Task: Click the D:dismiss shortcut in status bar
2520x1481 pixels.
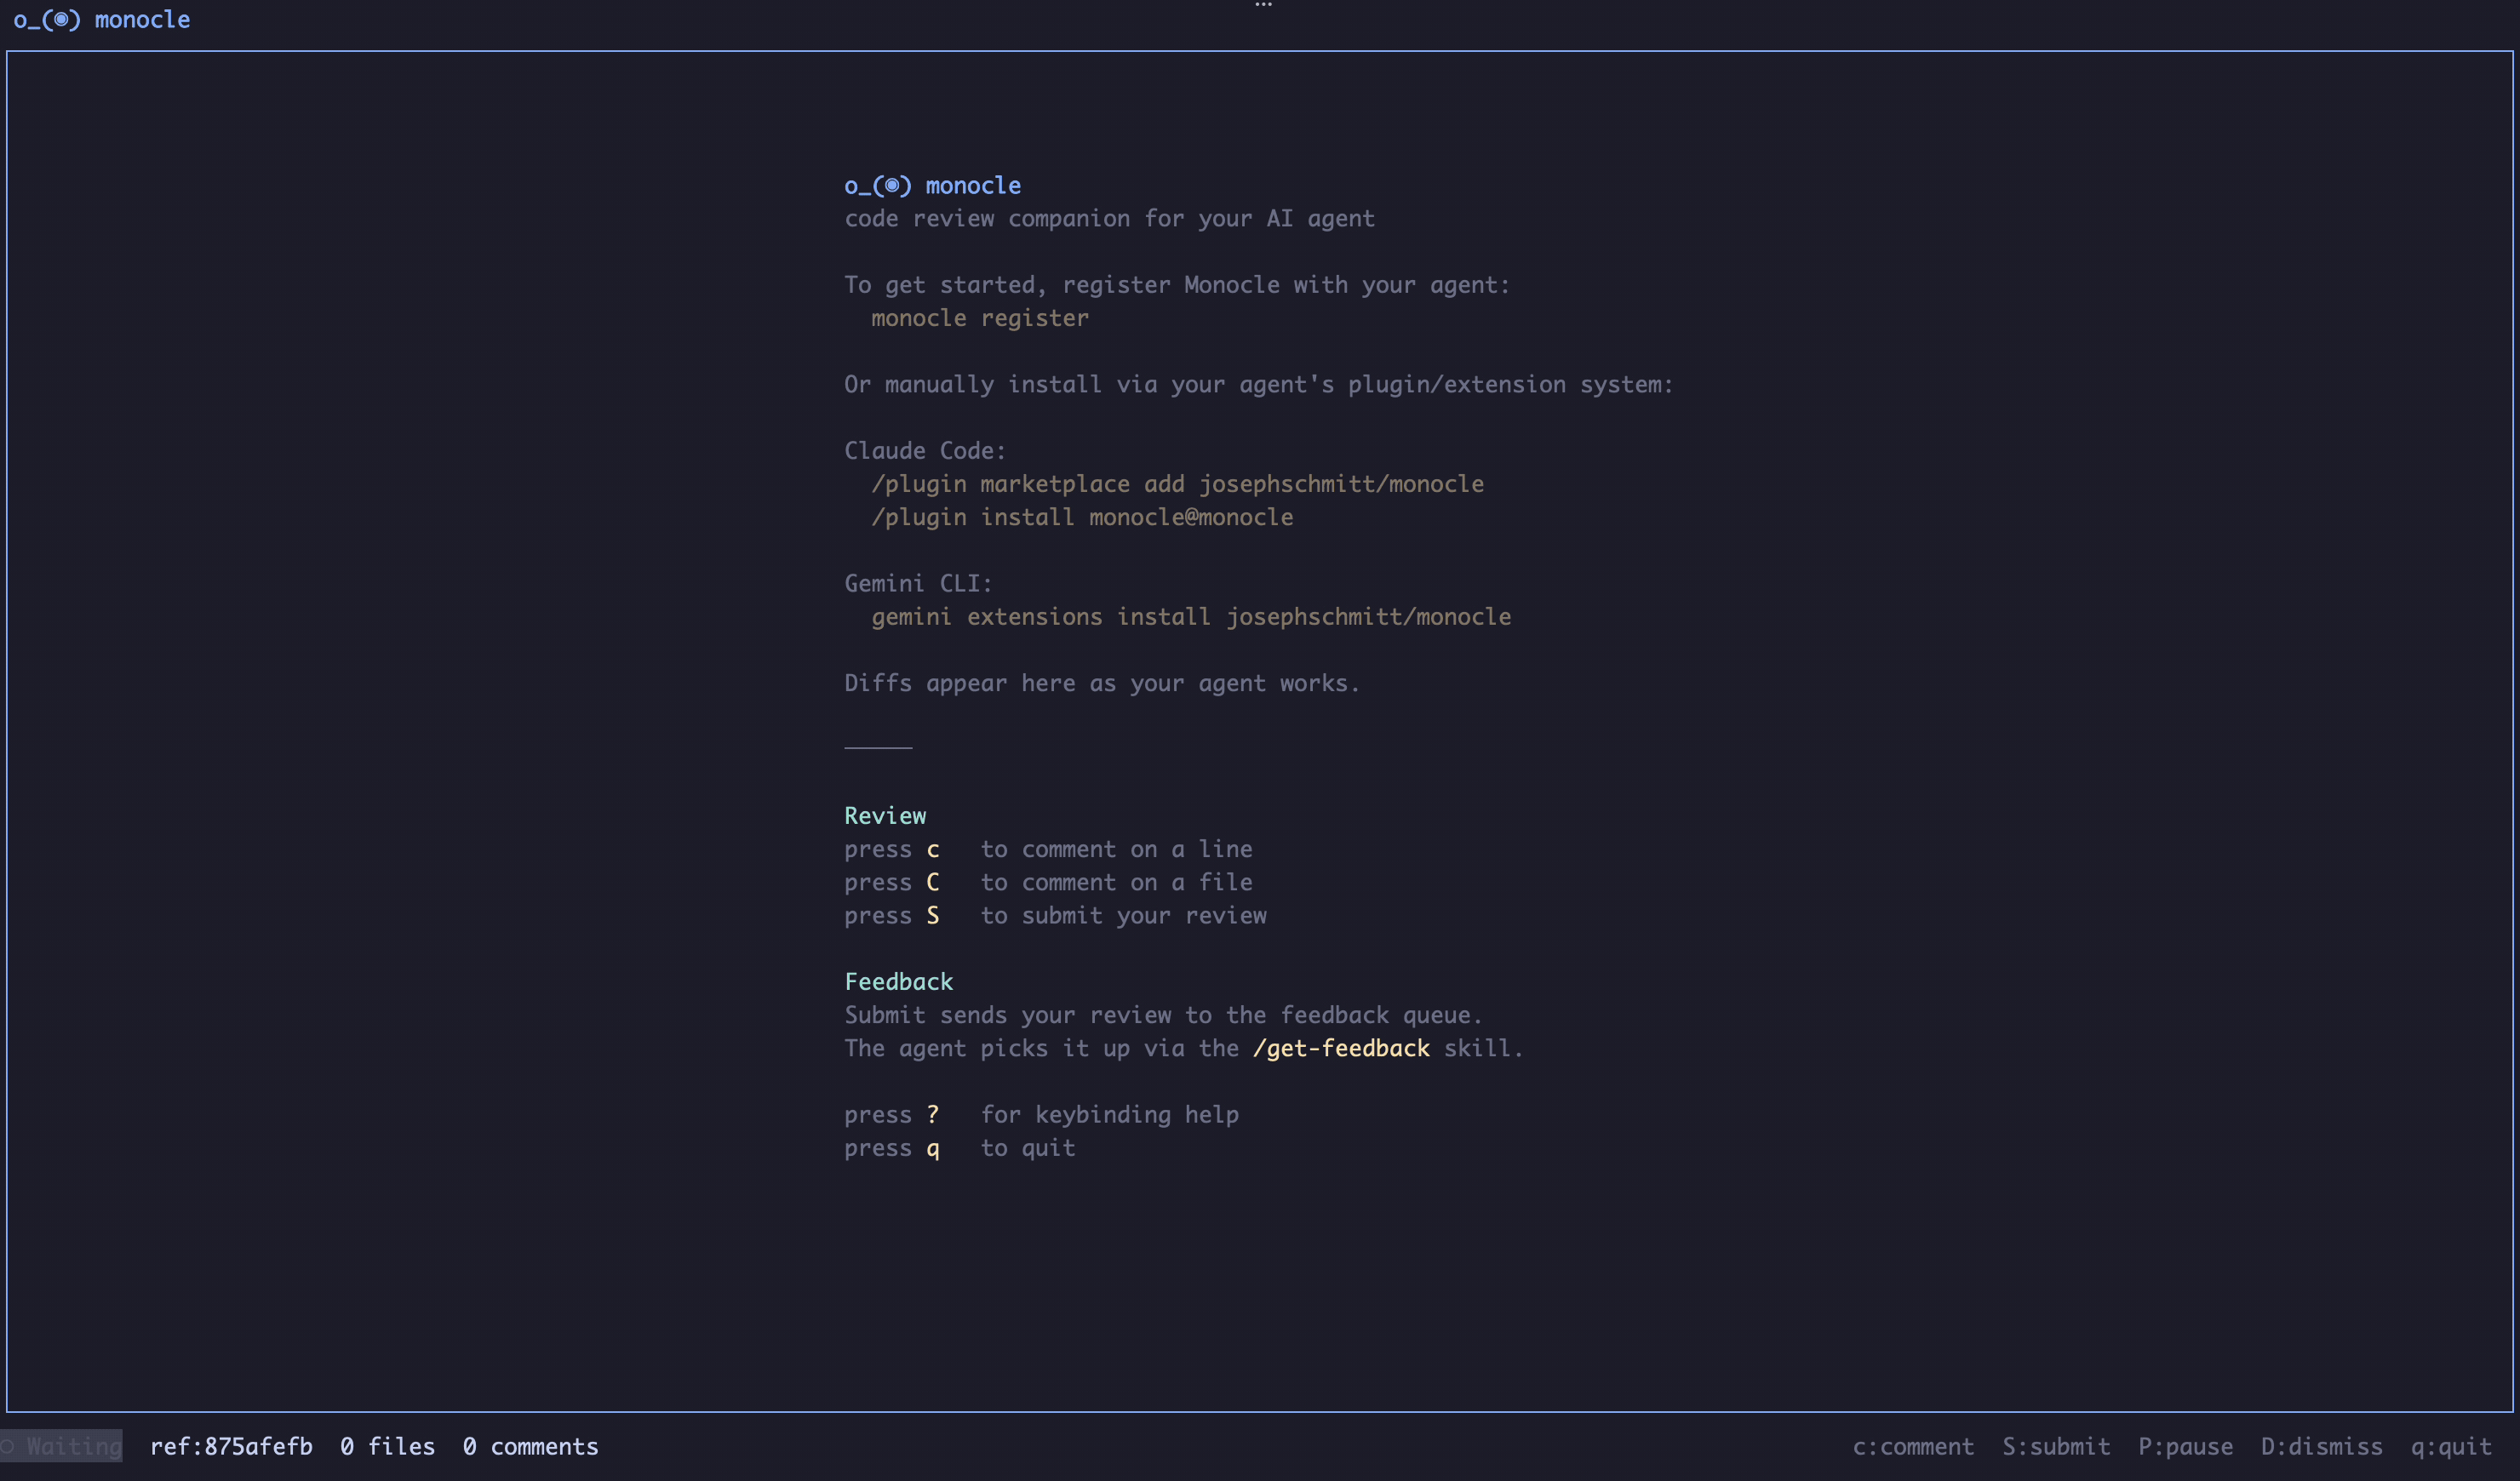Action: [x=2322, y=1446]
